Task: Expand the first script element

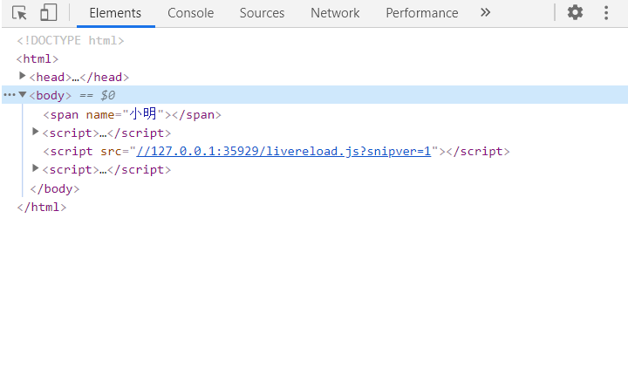Action: click(x=36, y=132)
